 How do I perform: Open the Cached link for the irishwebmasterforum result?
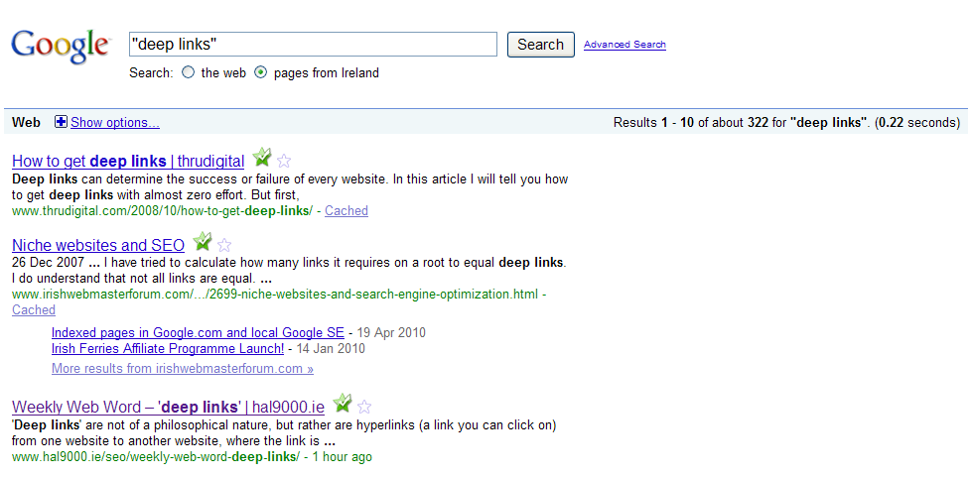[x=34, y=309]
